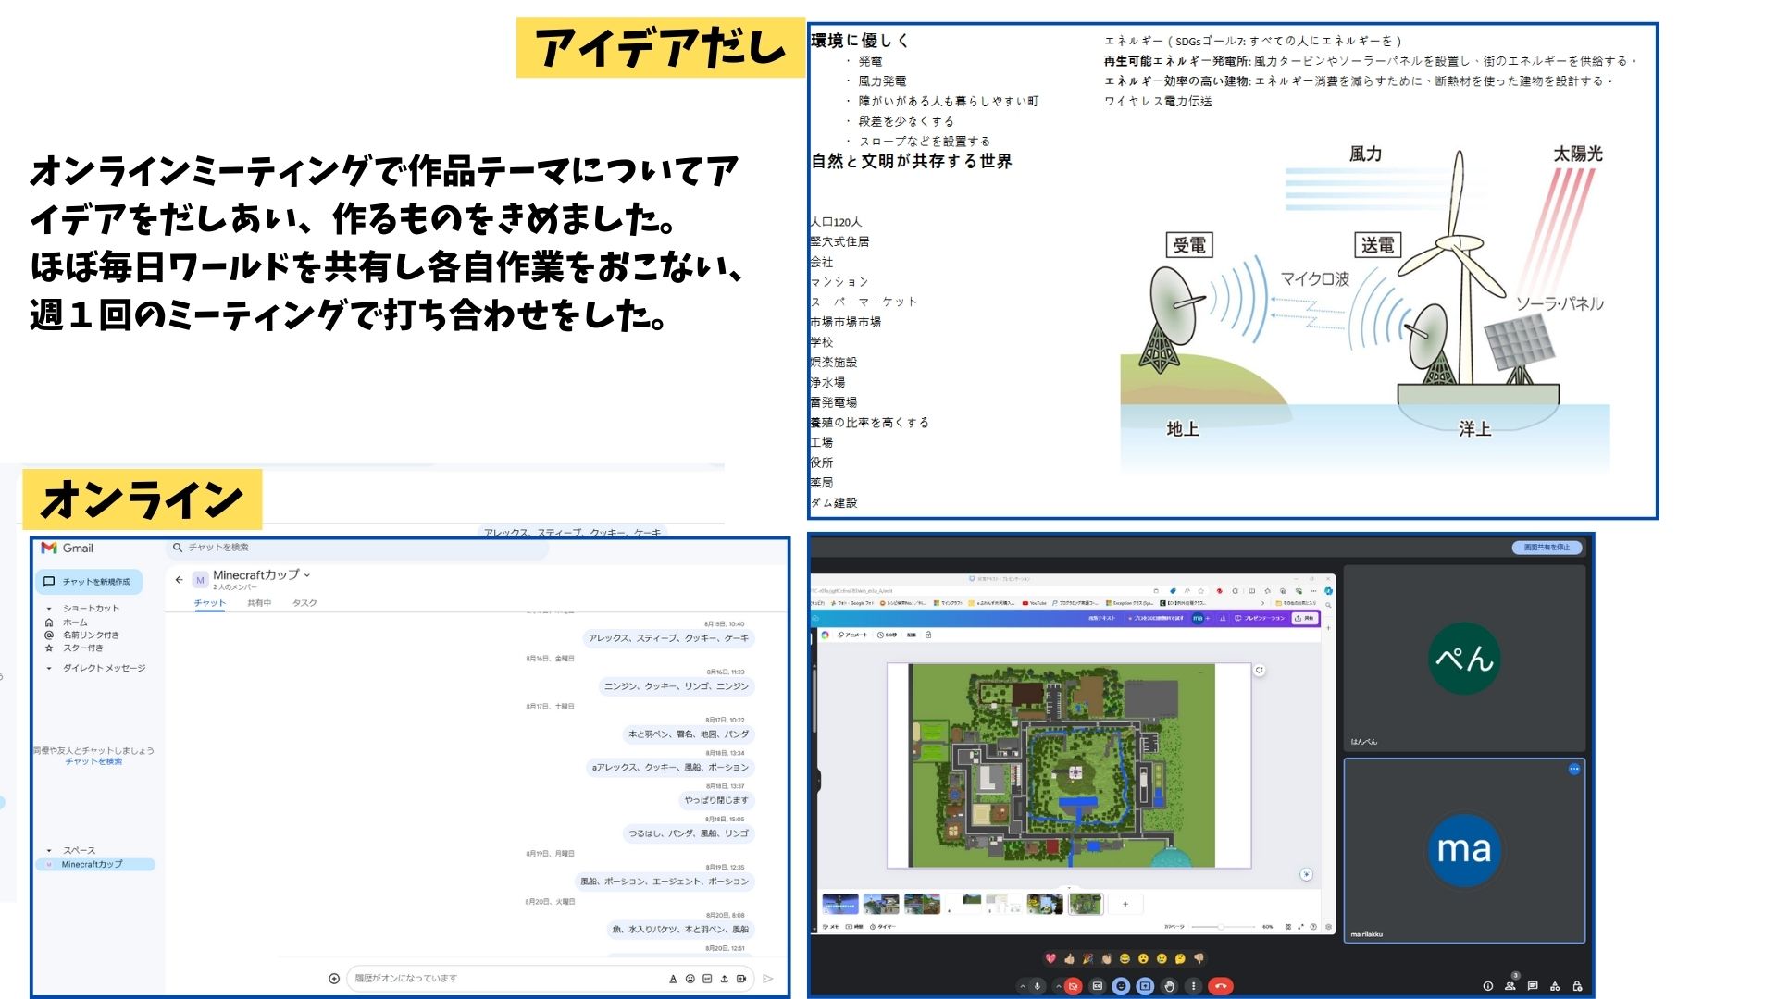Viewport: 1777px width, 999px height.
Task: Collapse the スペース section in Gmail sidebar
Action: (x=48, y=850)
